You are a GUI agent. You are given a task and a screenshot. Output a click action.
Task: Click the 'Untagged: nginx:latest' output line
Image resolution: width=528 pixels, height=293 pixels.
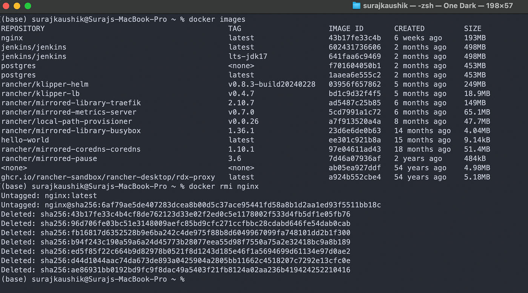coord(49,196)
